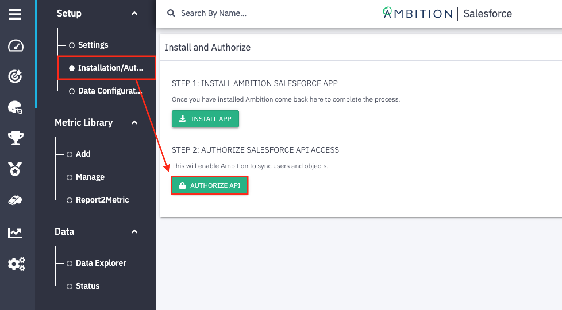562x310 pixels.
Task: Open the gears administration icon
Action: (16, 264)
